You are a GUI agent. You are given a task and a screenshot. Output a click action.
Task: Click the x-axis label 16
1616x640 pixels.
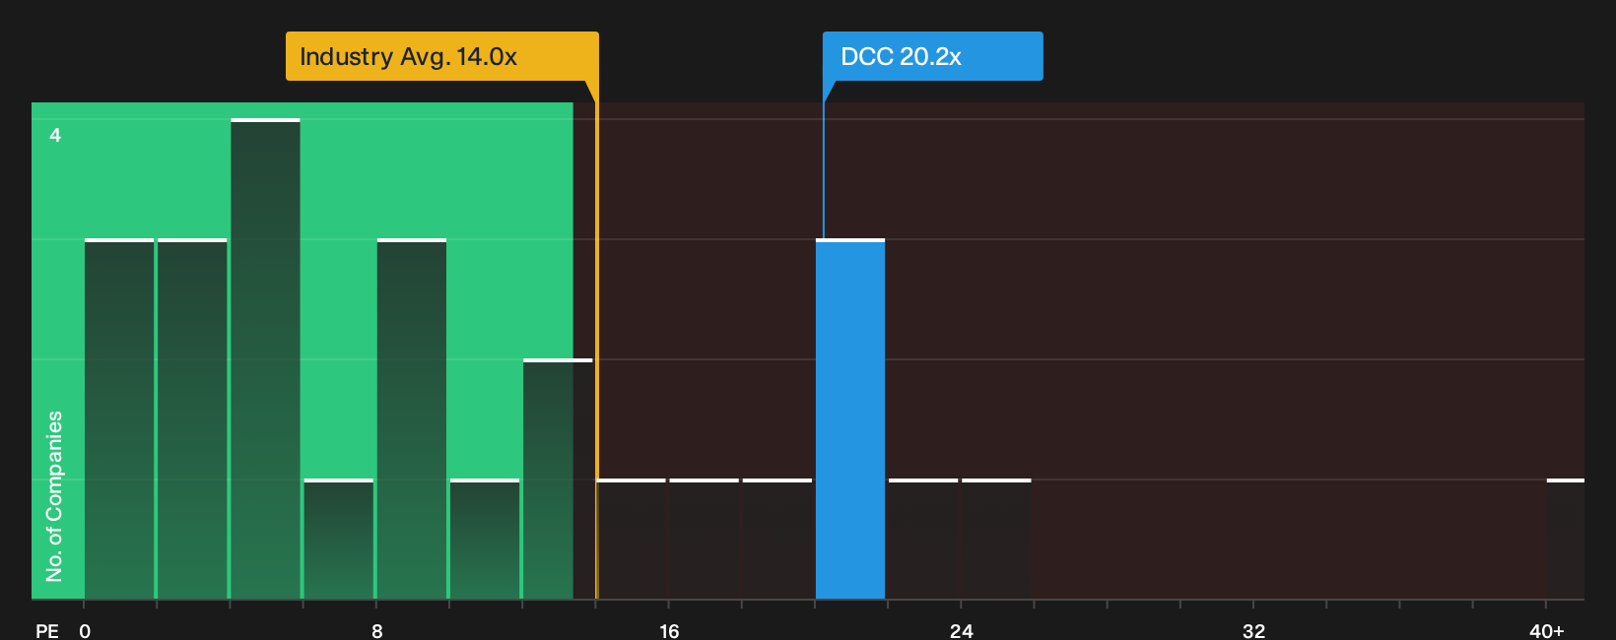tap(669, 630)
